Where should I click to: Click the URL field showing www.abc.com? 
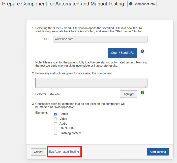point(100,39)
